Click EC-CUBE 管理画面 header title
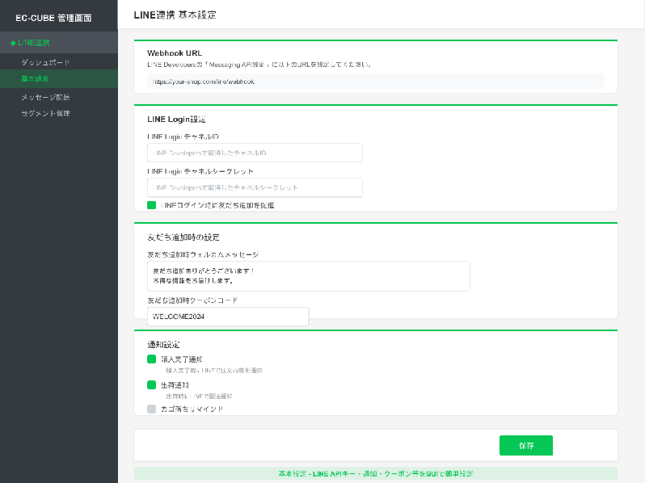Image resolution: width=645 pixels, height=483 pixels. pyautogui.click(x=53, y=18)
